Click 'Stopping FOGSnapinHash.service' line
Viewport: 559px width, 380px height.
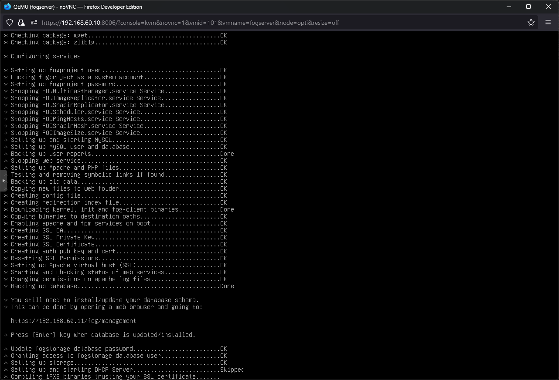pyautogui.click(x=116, y=126)
